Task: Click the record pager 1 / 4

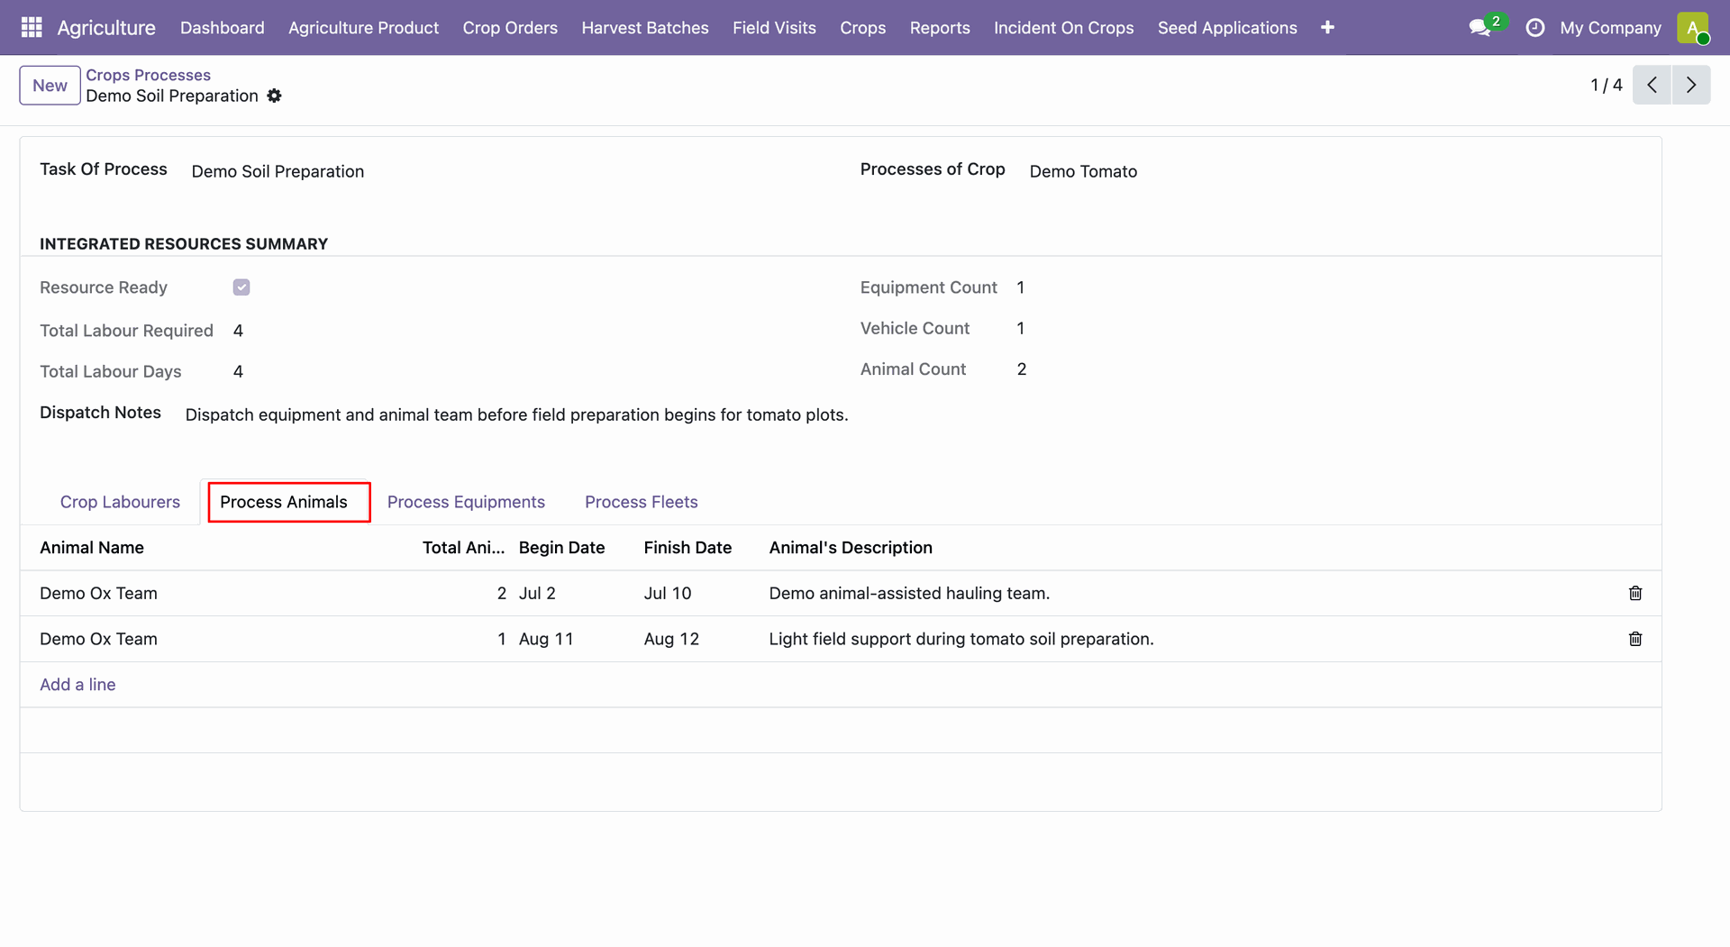Action: tap(1606, 85)
